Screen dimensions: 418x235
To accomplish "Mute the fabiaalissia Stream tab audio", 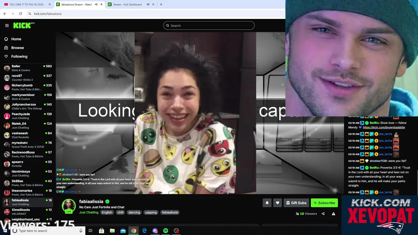I will tap(96, 5).
